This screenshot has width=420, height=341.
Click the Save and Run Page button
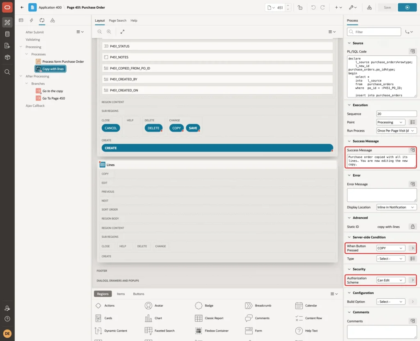coord(407,7)
